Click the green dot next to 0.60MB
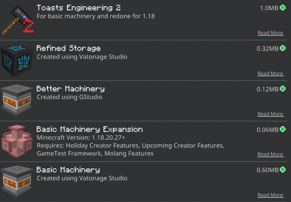The width and height of the screenshot is (291, 202). (283, 170)
